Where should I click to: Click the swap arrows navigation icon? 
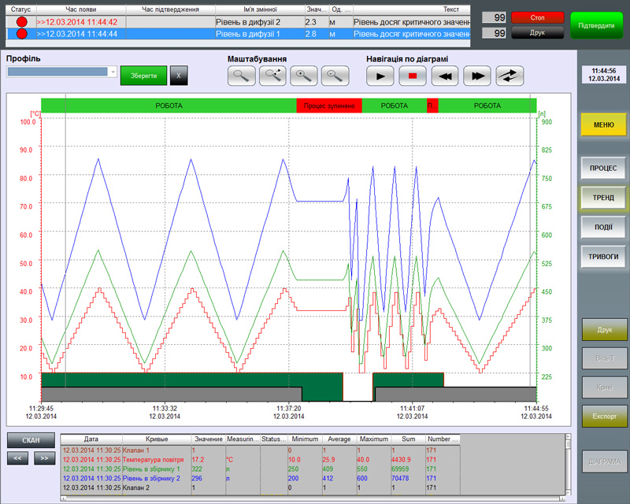[510, 76]
